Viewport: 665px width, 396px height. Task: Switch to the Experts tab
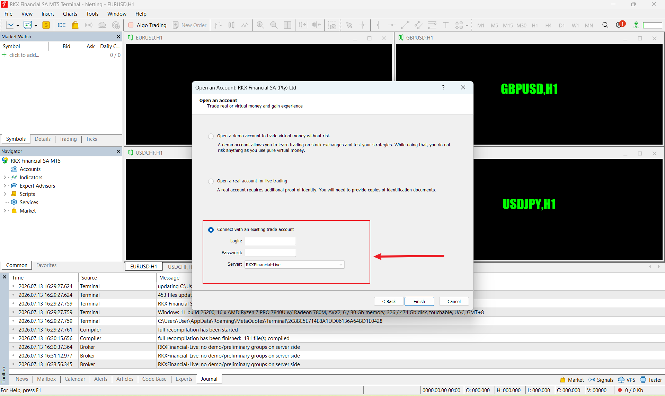tap(184, 379)
